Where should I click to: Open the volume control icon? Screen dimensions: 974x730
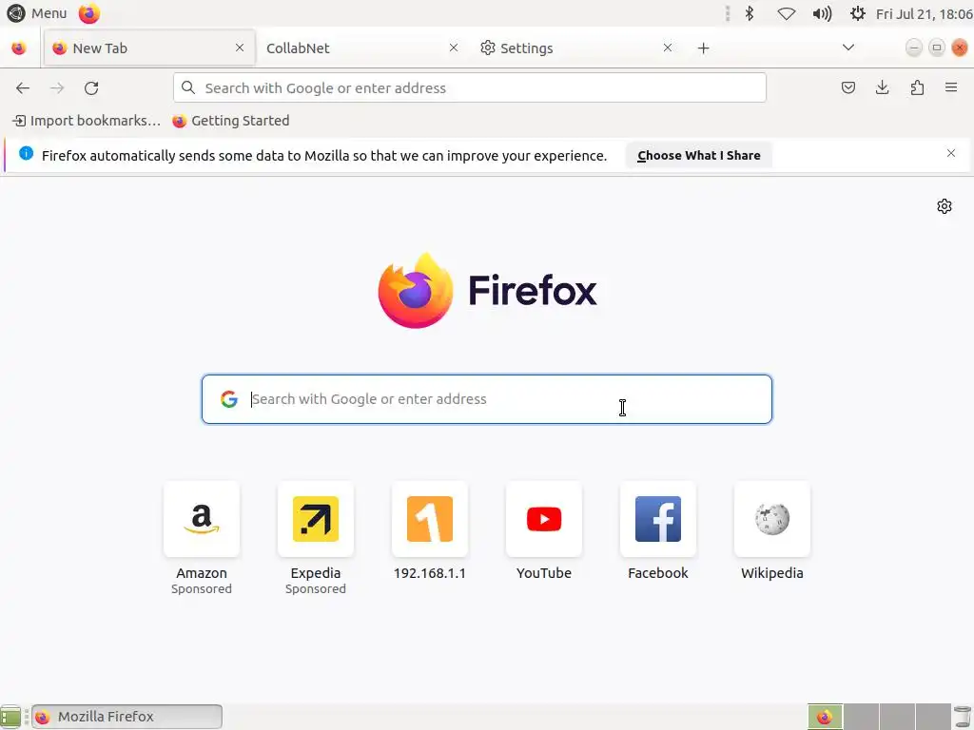point(822,13)
